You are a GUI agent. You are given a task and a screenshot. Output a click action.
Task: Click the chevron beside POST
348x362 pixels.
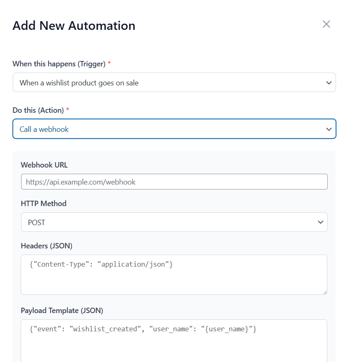click(320, 222)
